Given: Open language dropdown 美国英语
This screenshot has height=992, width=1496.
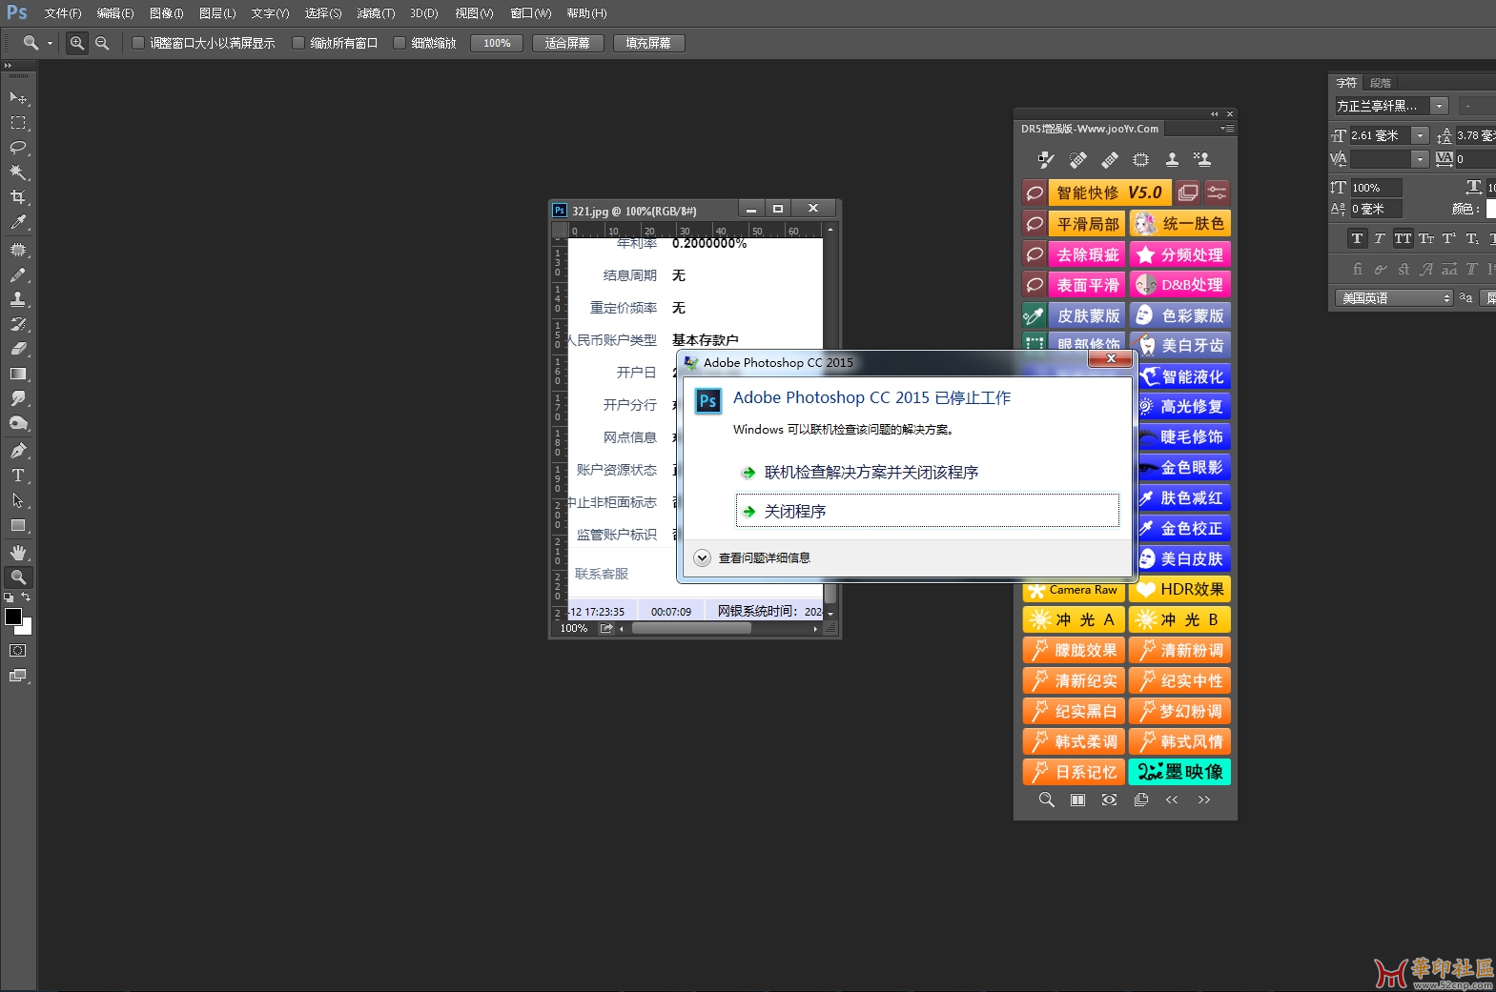Looking at the screenshot, I should click(1393, 298).
